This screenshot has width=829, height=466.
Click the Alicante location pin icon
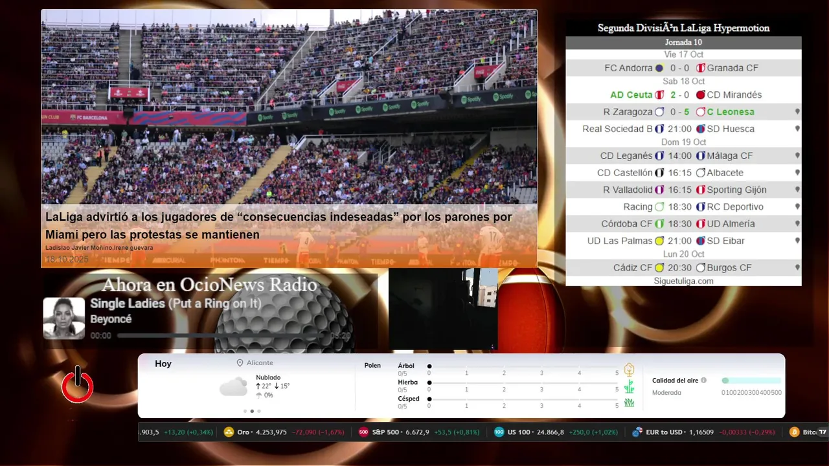[240, 363]
